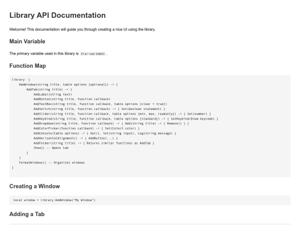Click the FormatWindows() code line
This screenshot has width=300, height=225.
52,163
